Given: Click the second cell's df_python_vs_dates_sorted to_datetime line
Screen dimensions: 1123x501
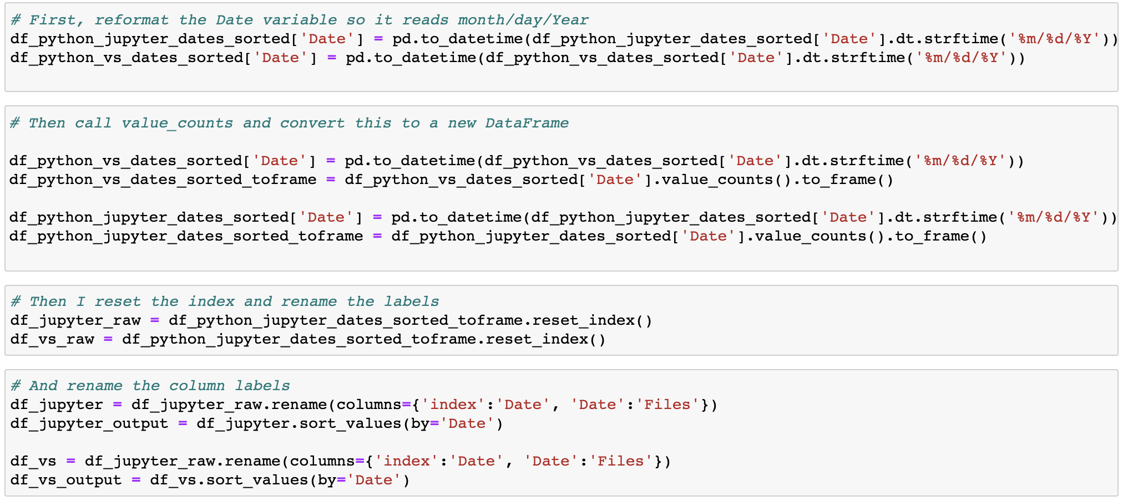Looking at the screenshot, I should tap(517, 161).
